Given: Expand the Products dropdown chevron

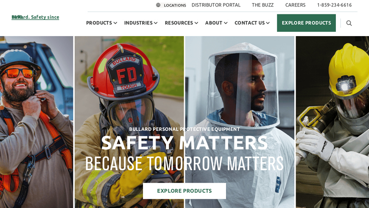Looking at the screenshot, I should (115, 23).
